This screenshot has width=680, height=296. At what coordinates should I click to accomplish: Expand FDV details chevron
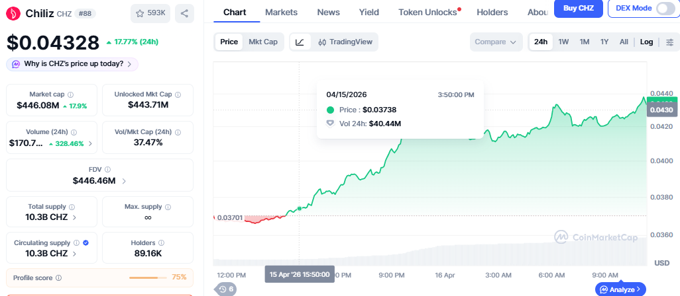point(124,181)
